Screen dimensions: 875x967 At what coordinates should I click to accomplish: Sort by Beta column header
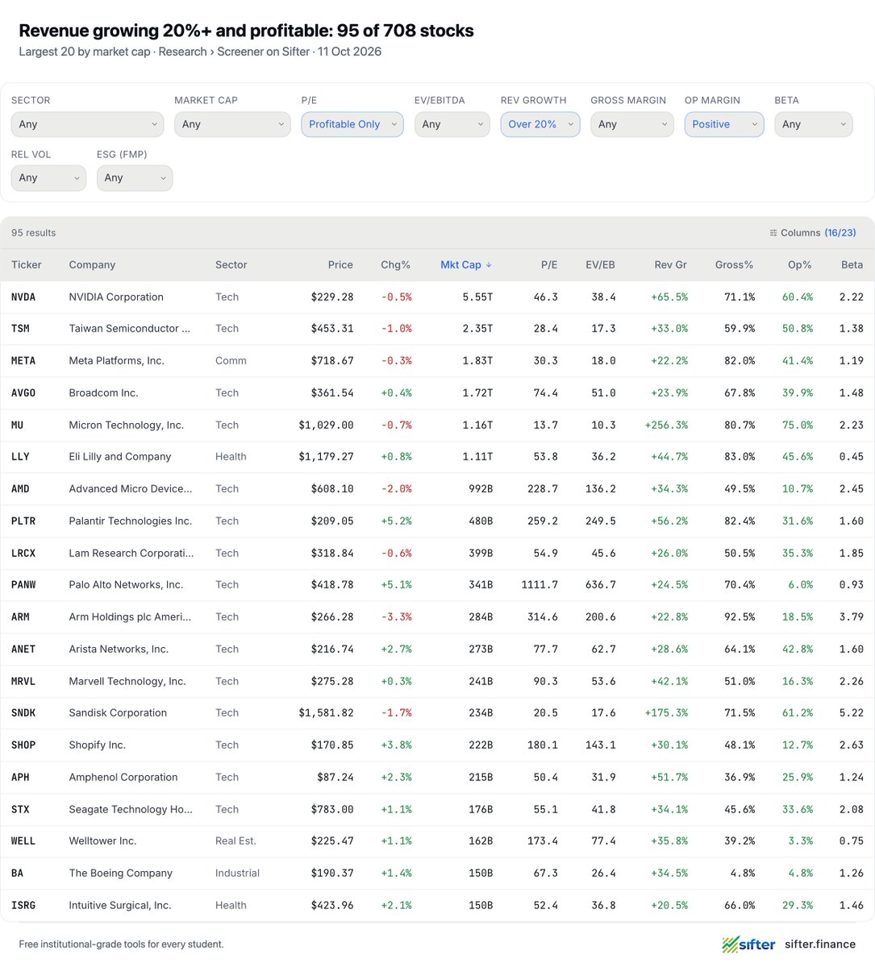coord(852,264)
